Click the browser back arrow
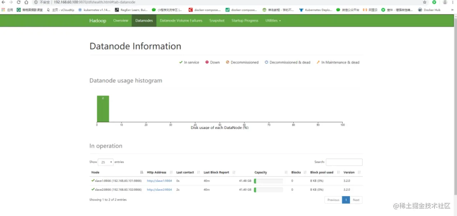Image resolution: width=457 pixels, height=216 pixels. coord(4,2)
